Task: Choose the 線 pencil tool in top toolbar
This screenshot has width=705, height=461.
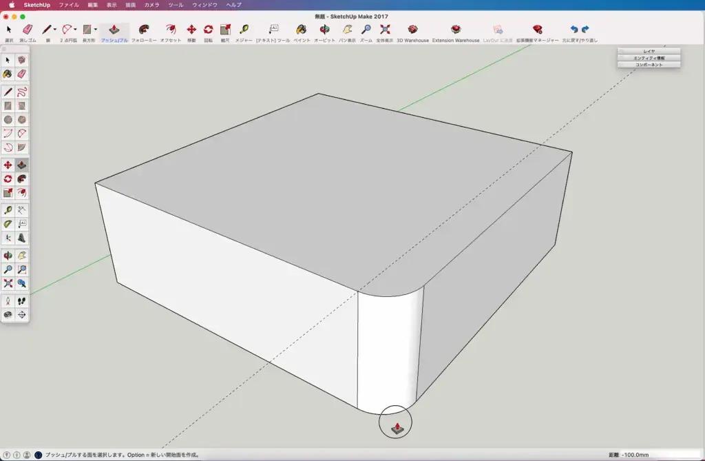Action: coord(46,30)
